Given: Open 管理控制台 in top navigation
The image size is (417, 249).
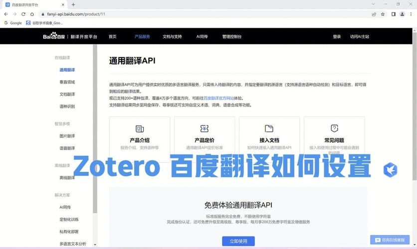Looking at the screenshot, I should [x=232, y=36].
